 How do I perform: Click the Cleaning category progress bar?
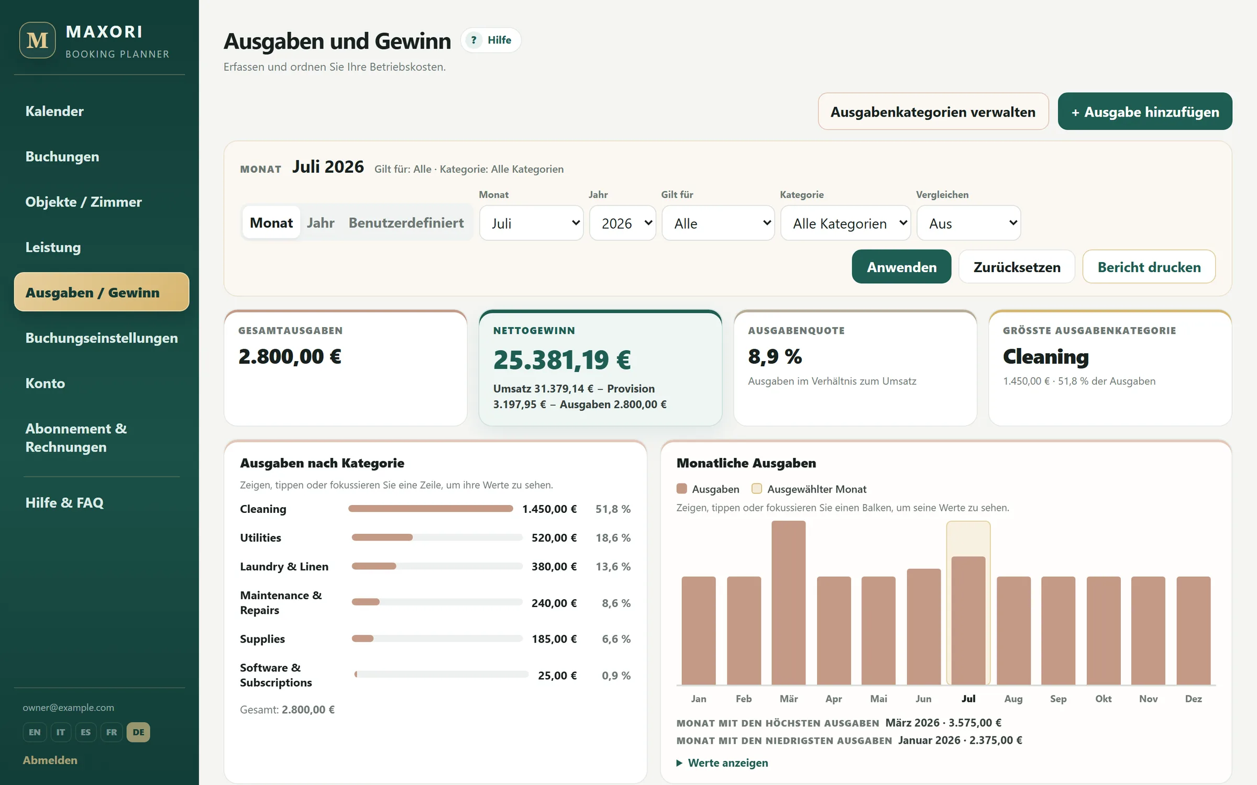pos(431,509)
